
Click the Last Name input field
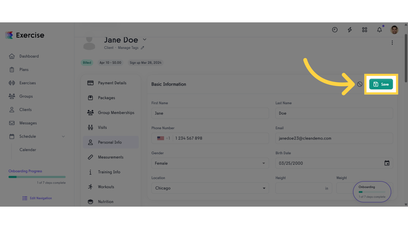click(334, 113)
